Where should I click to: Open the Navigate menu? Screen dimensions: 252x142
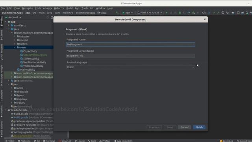point(27,8)
